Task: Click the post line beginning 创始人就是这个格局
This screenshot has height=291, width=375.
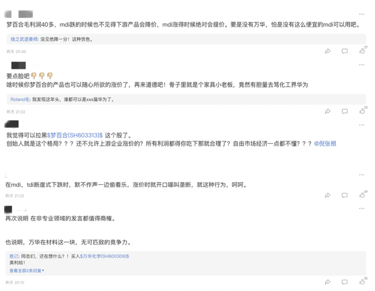Action: coord(159,144)
